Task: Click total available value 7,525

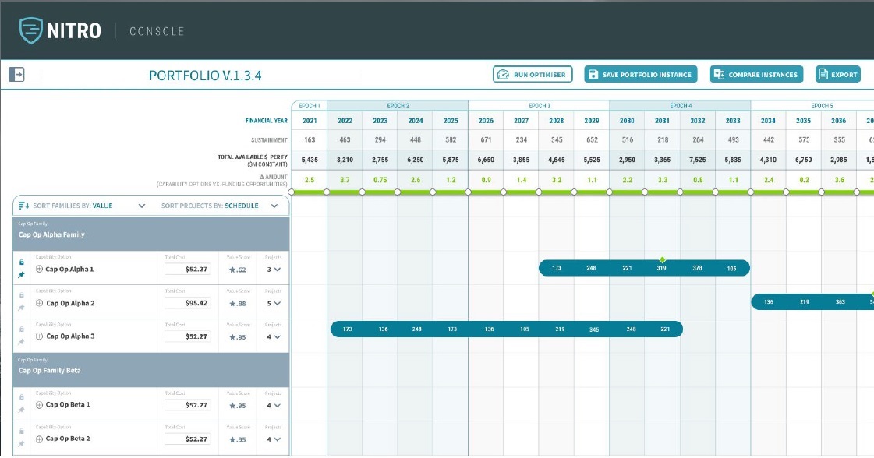Action: [x=698, y=160]
